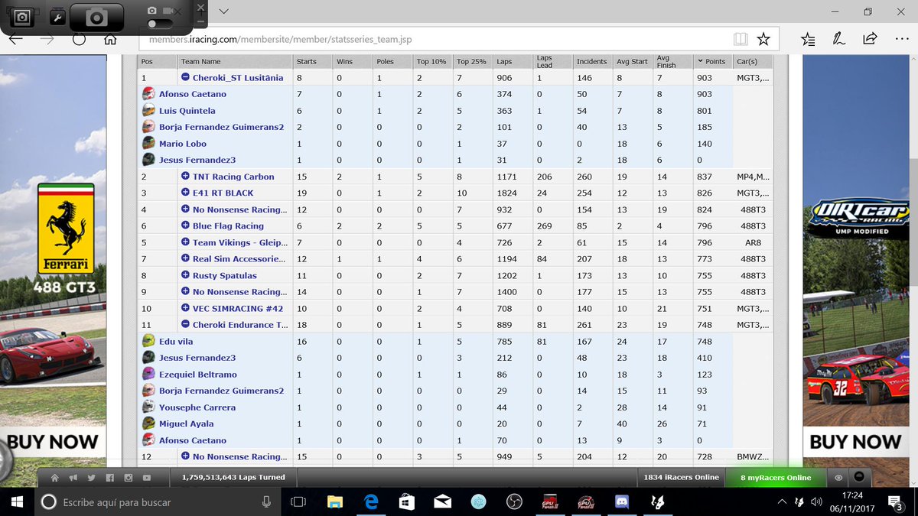Viewport: 918px width, 516px height.
Task: Expand Team Vikings row
Action: (185, 242)
